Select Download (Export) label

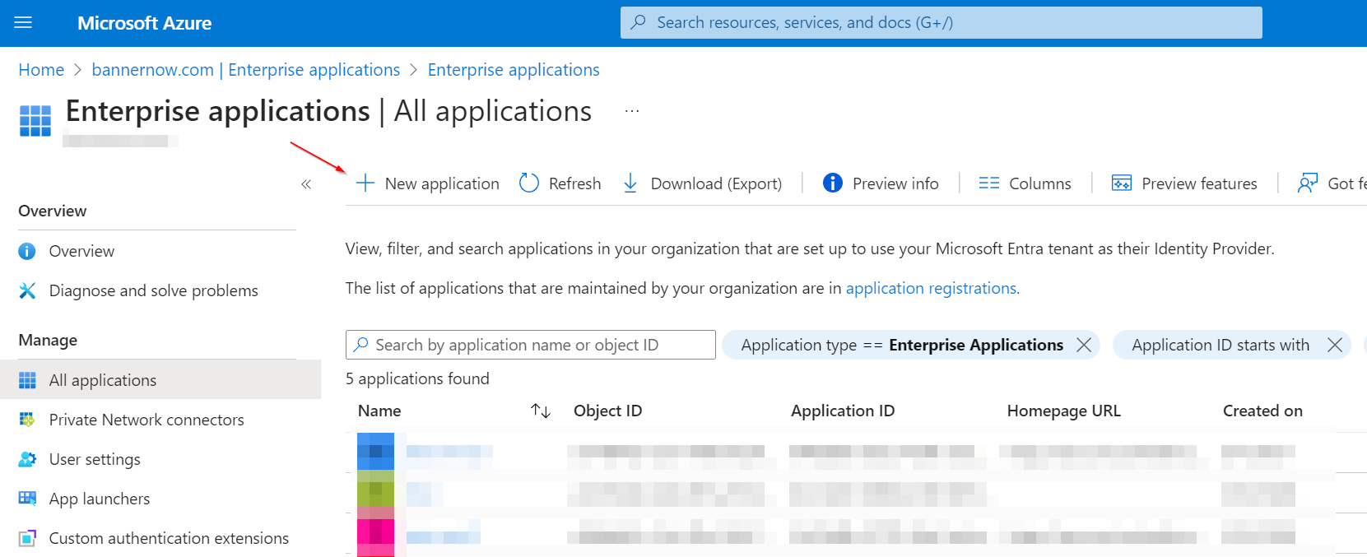point(716,183)
